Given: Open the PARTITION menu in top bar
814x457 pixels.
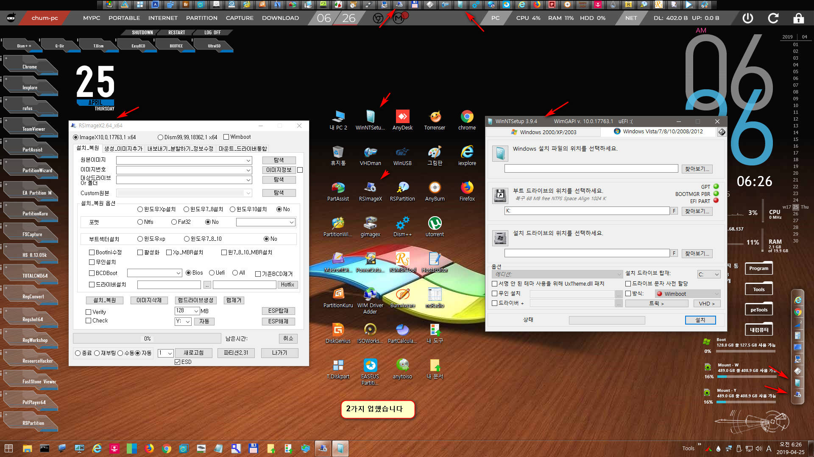Looking at the screenshot, I should 202,18.
